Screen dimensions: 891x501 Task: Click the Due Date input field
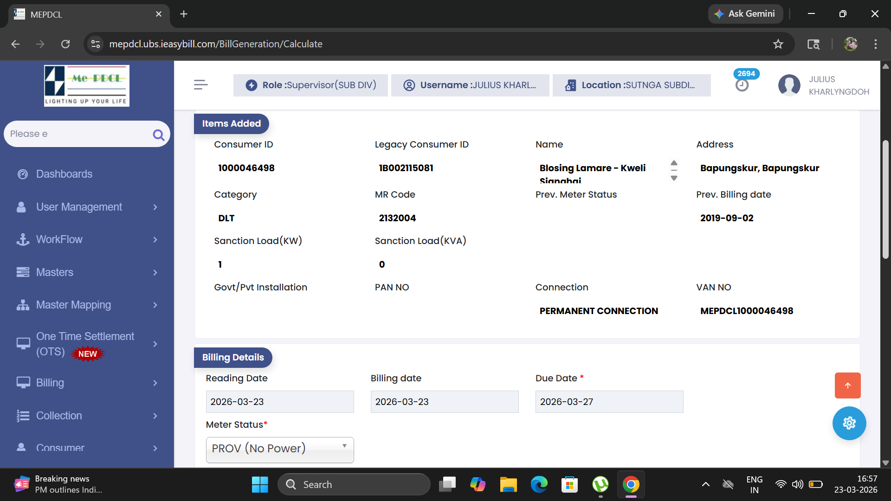(x=609, y=402)
